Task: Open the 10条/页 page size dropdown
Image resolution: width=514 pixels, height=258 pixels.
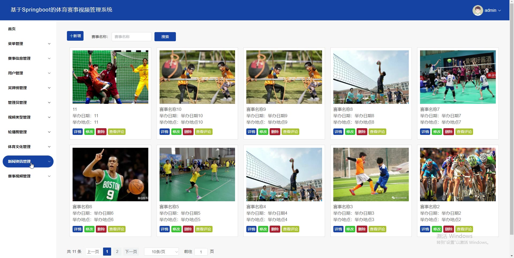Action: [161, 252]
